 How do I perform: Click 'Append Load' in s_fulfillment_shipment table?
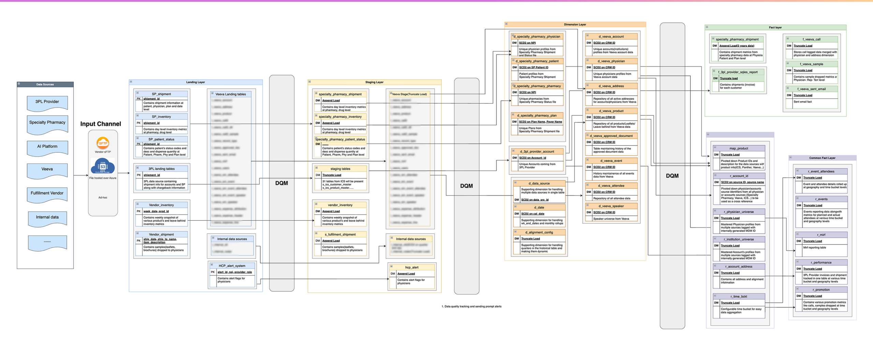[331, 241]
